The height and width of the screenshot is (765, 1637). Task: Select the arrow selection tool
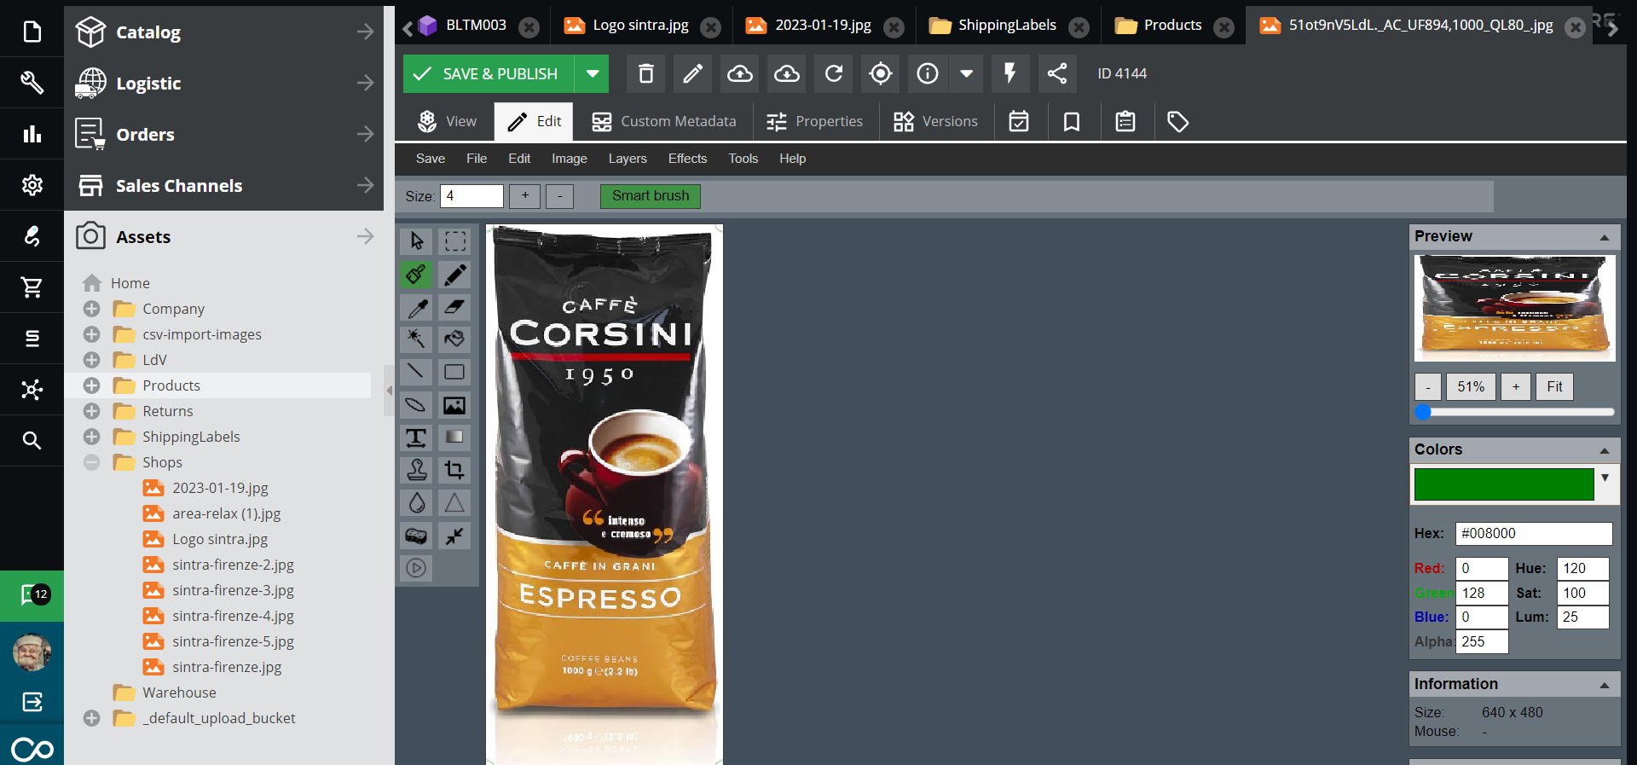click(416, 241)
